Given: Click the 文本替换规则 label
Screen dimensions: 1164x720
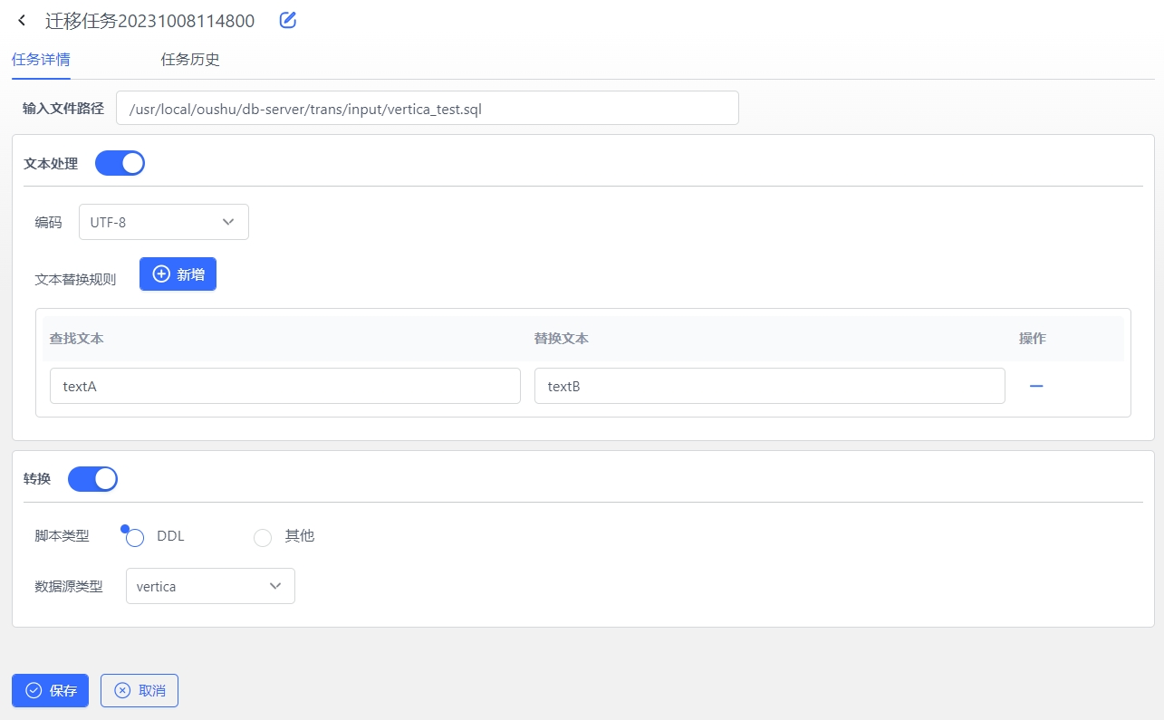Looking at the screenshot, I should coord(75,279).
